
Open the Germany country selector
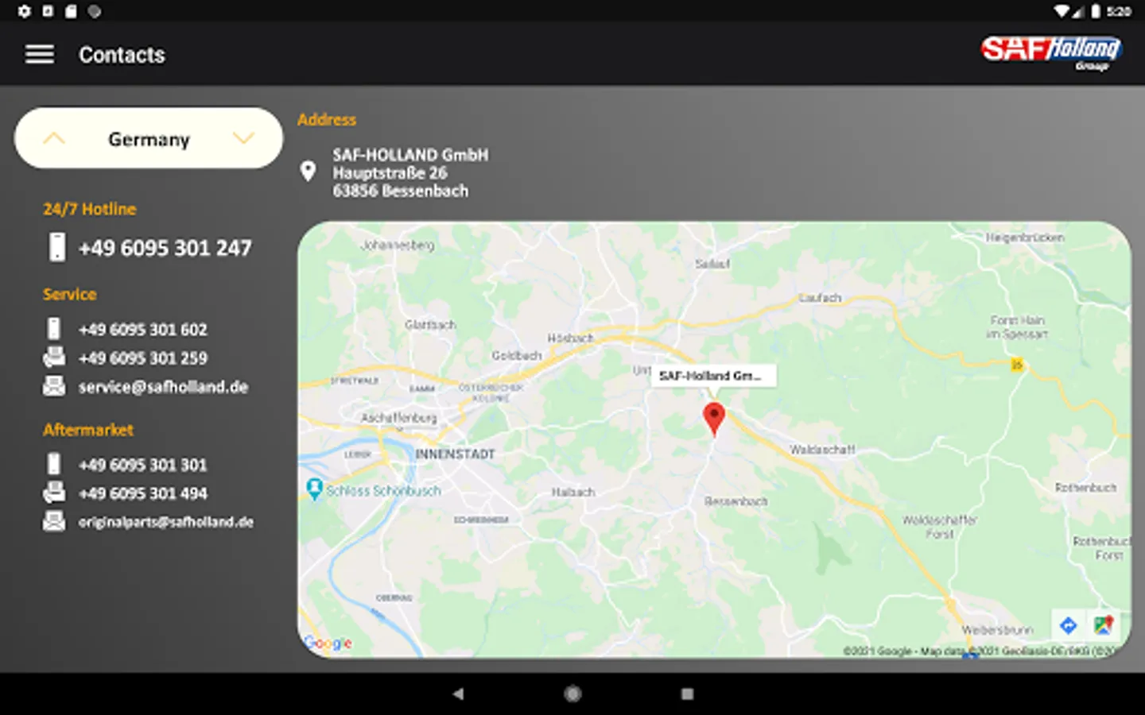149,138
